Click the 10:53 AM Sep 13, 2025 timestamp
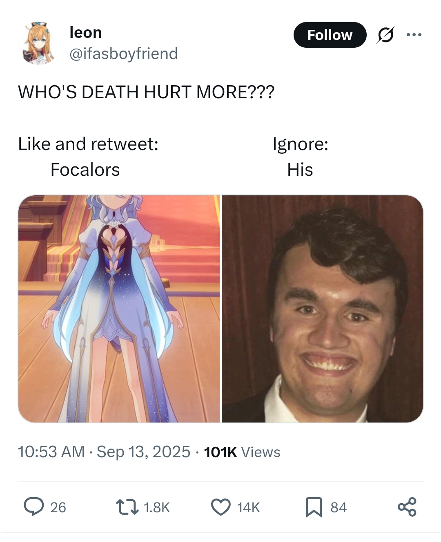This screenshot has height=542, width=441. [104, 452]
